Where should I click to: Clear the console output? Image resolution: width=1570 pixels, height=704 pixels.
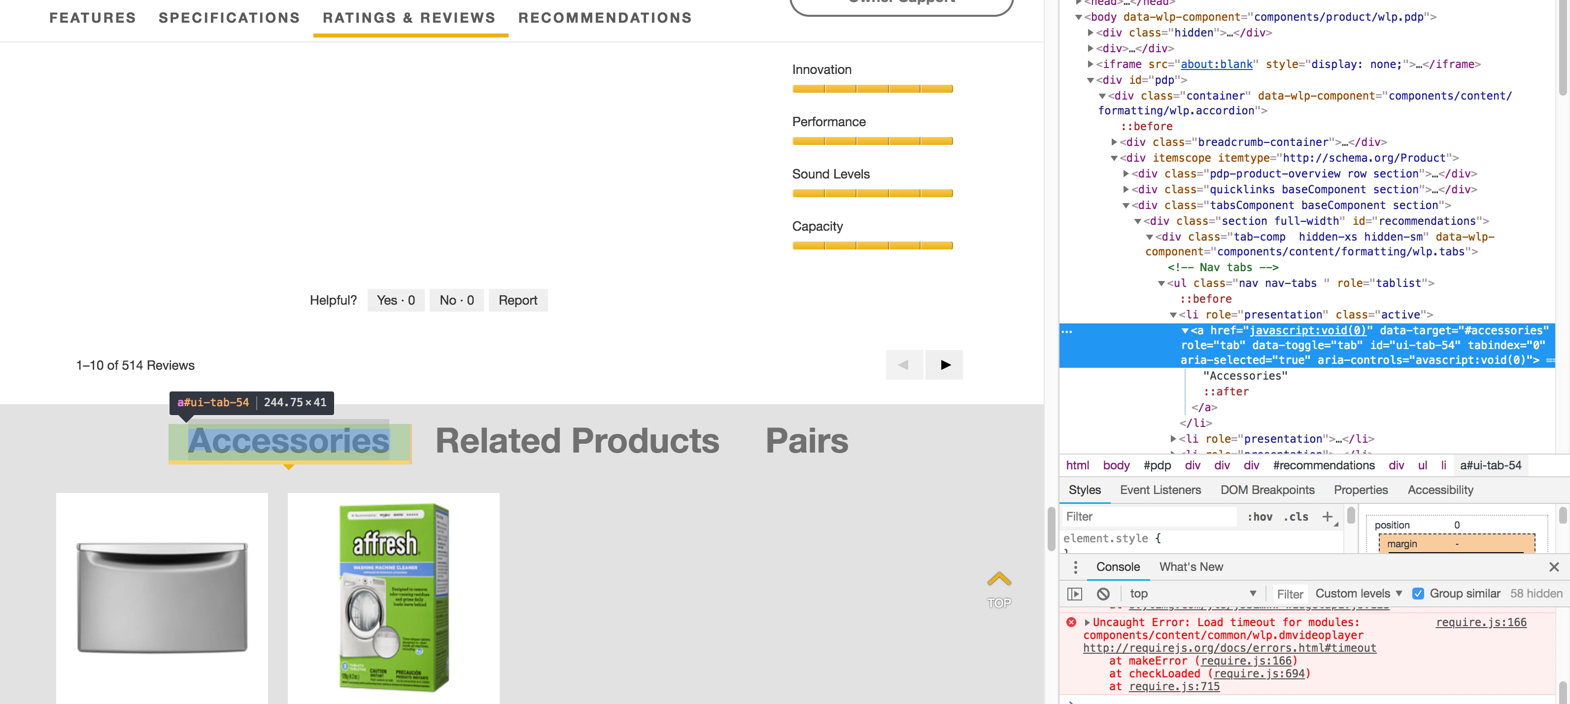(x=1102, y=594)
